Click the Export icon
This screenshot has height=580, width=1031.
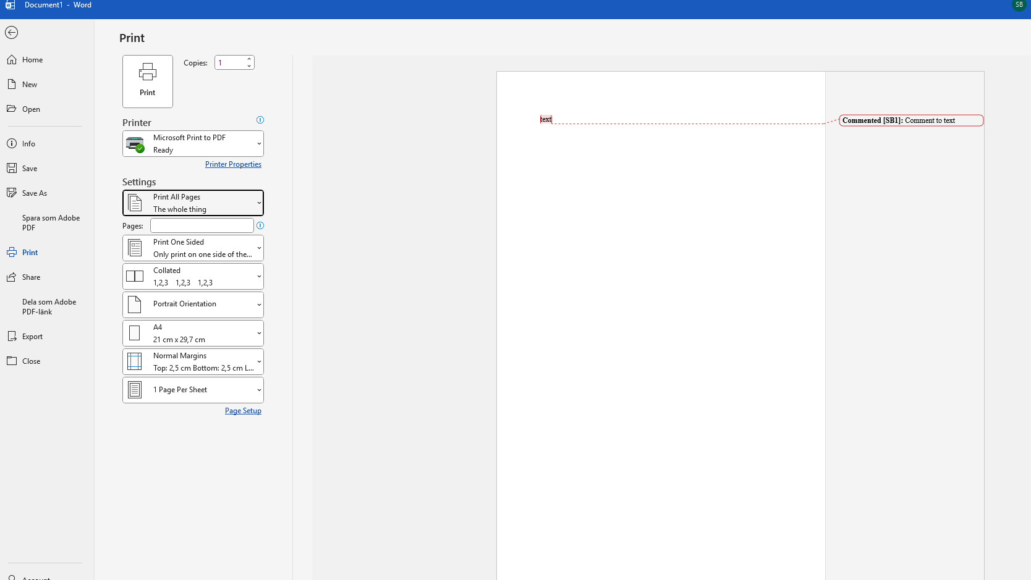click(x=12, y=336)
